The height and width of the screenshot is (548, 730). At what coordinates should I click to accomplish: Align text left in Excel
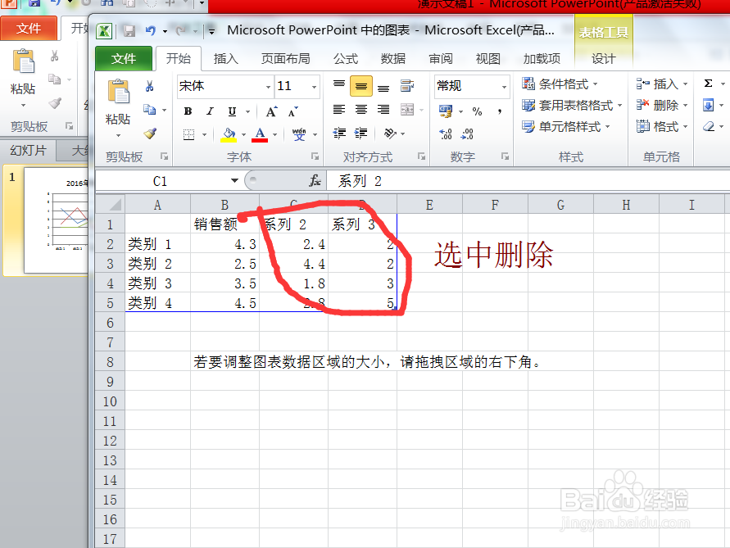pos(339,110)
